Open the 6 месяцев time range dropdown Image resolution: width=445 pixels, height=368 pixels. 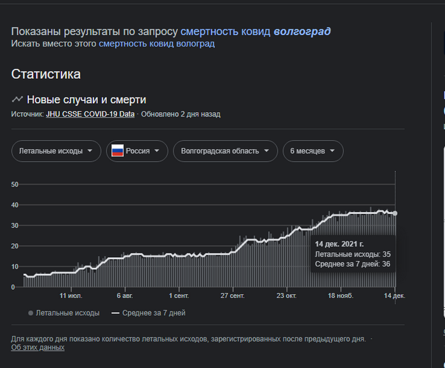coord(313,151)
